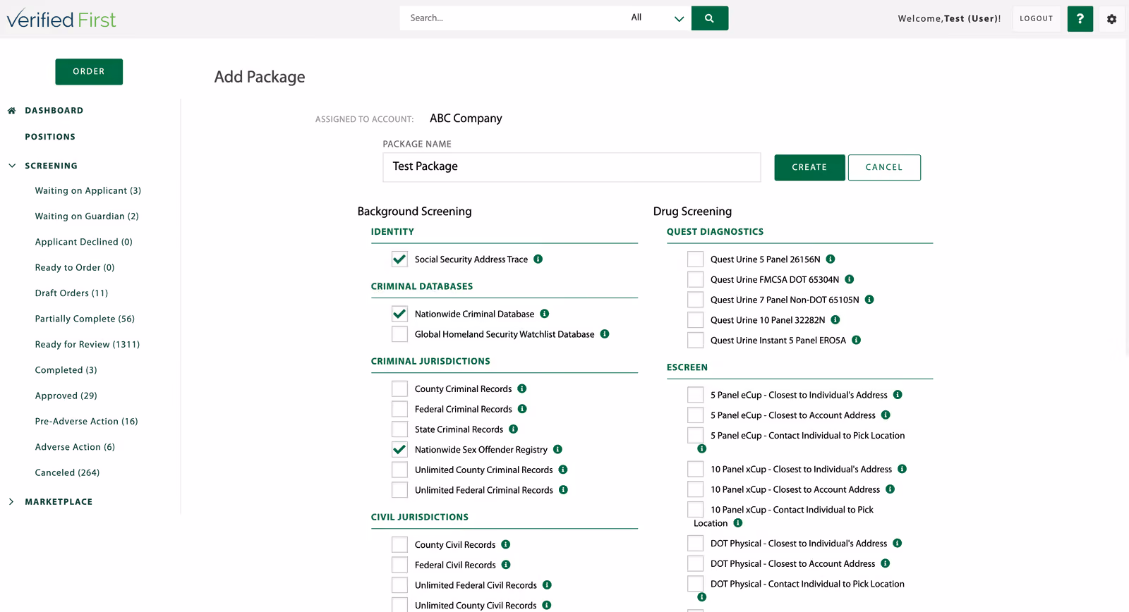The width and height of the screenshot is (1129, 612).
Task: Check Unlimited County Criminal Records checkbox
Action: [399, 470]
